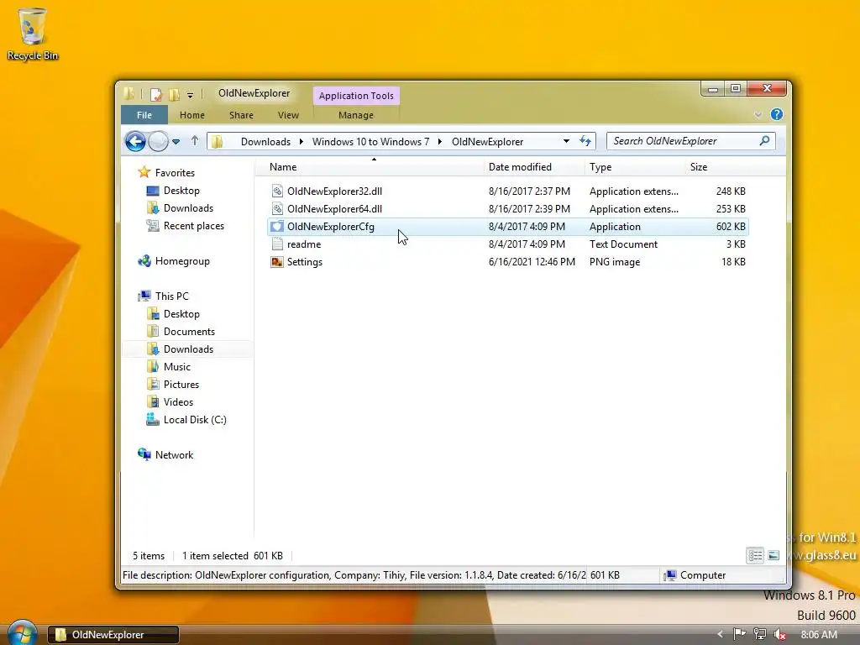The height and width of the screenshot is (645, 860).
Task: Click Downloads in the address bar
Action: pos(265,141)
